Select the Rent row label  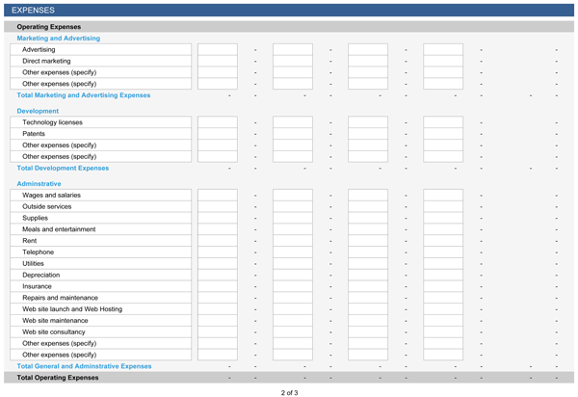click(x=30, y=241)
